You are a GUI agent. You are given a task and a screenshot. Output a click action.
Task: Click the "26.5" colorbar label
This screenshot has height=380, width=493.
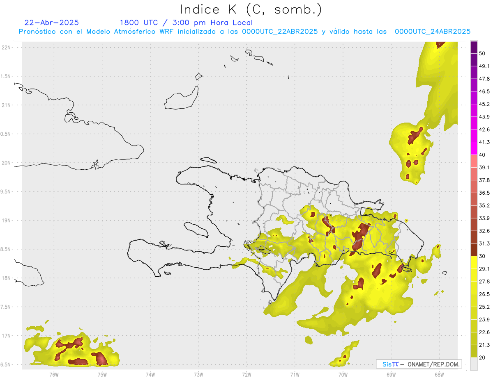click(484, 294)
